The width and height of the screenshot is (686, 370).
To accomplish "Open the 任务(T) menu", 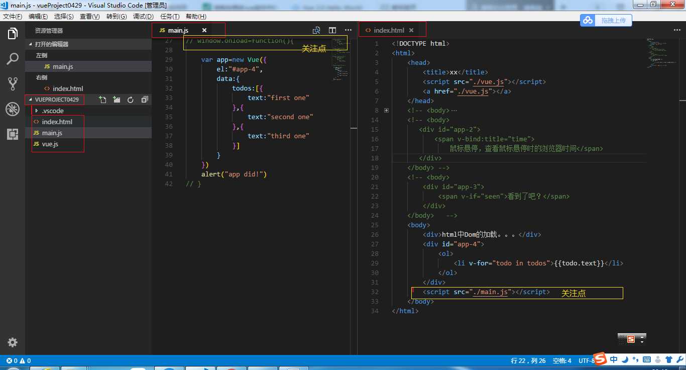I will pos(170,17).
